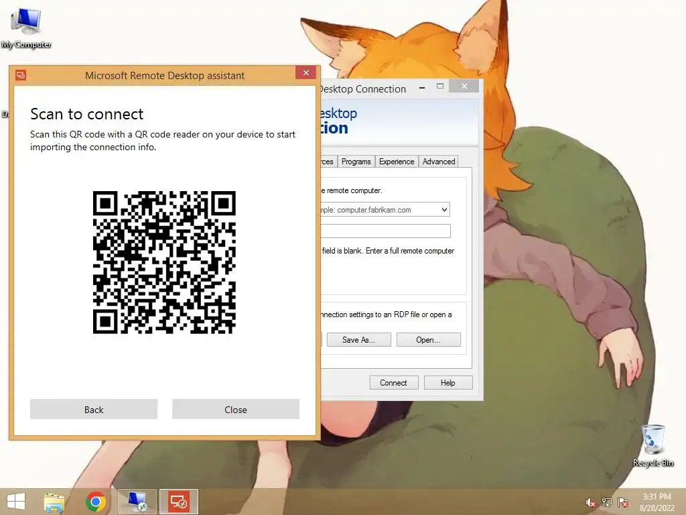This screenshot has height=515, width=686.
Task: Close the Remote Desktop Connection window
Action: point(464,87)
